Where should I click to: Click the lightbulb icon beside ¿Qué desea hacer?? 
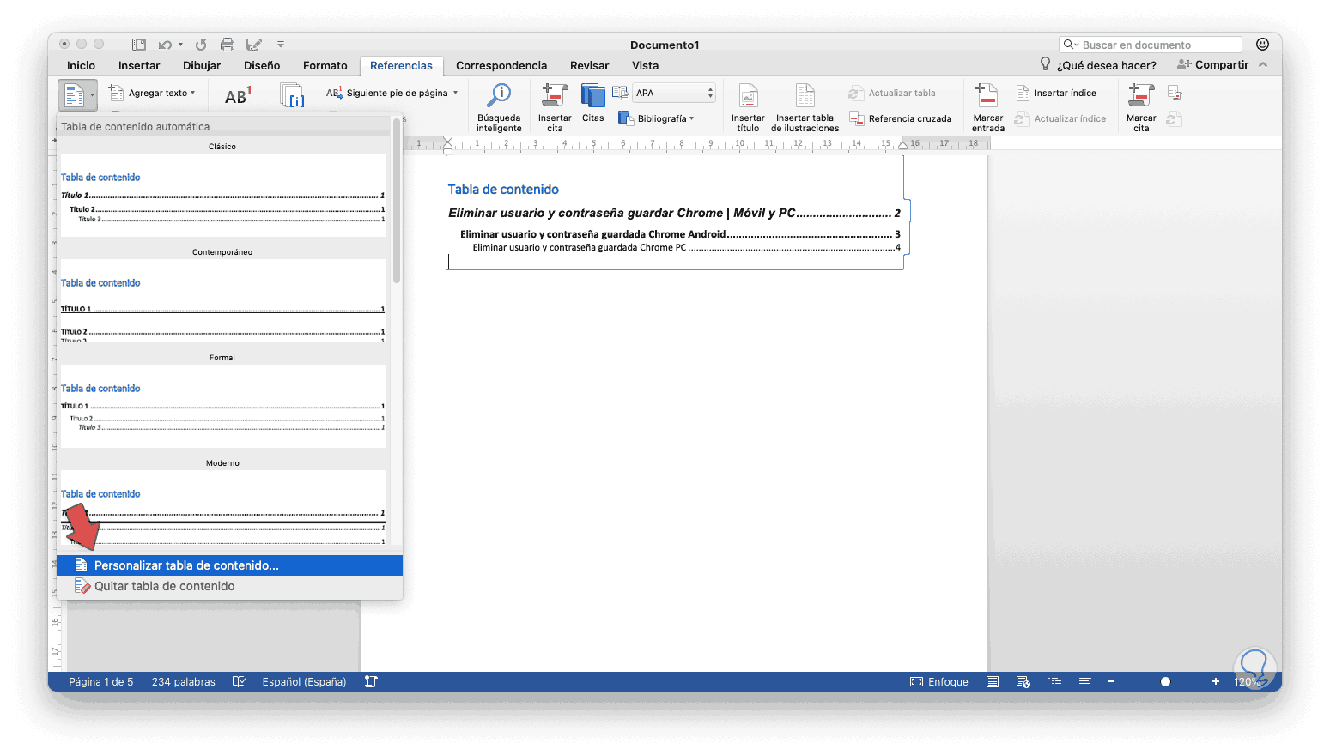(1045, 64)
